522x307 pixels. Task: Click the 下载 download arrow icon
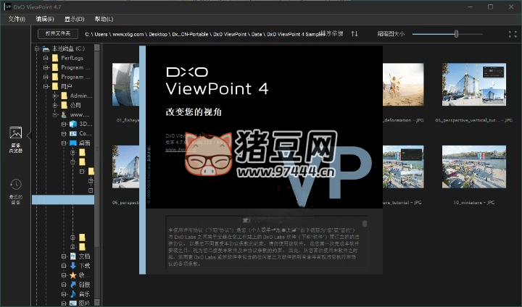click(73, 266)
